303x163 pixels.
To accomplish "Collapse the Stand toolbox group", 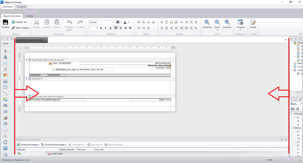I will pyautogui.click(x=11, y=44).
